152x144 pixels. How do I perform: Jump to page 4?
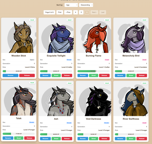[x=75, y=12]
